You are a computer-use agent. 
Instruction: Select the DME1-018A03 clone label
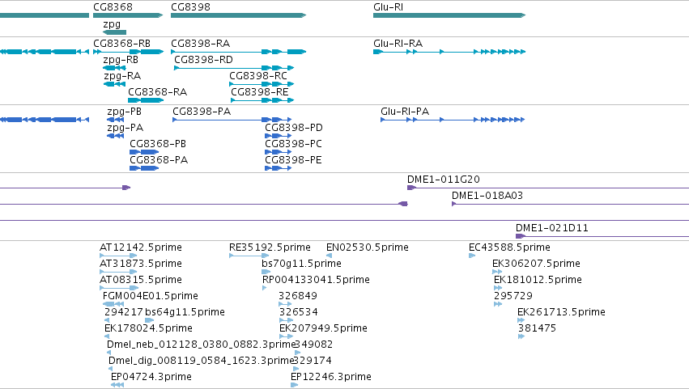pos(487,196)
